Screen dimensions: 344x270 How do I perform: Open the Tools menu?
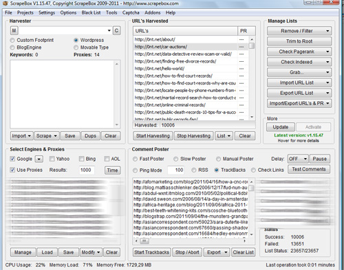click(111, 12)
